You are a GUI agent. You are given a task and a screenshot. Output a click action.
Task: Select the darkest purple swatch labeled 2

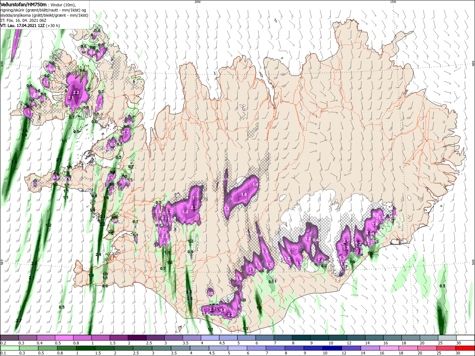click(137, 338)
